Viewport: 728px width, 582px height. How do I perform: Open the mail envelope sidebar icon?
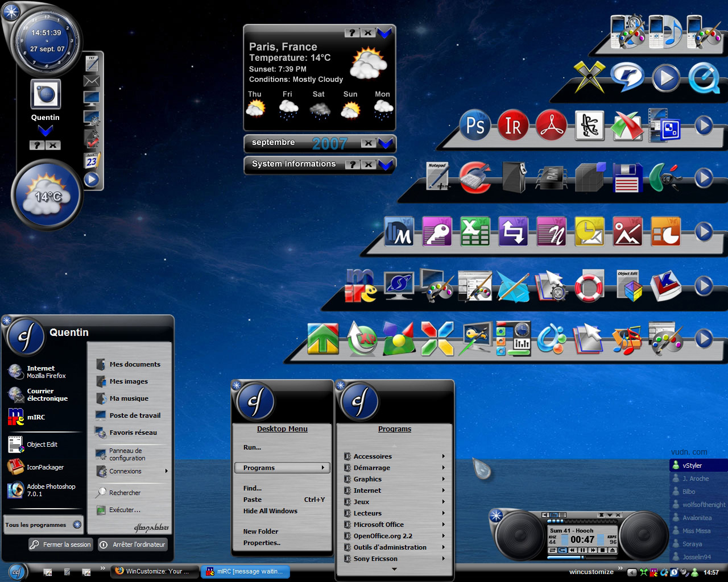[x=92, y=81]
